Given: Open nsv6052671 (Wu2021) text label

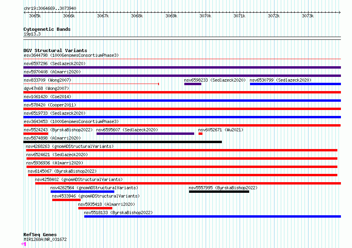Looking at the screenshot, I should [x=221, y=130].
